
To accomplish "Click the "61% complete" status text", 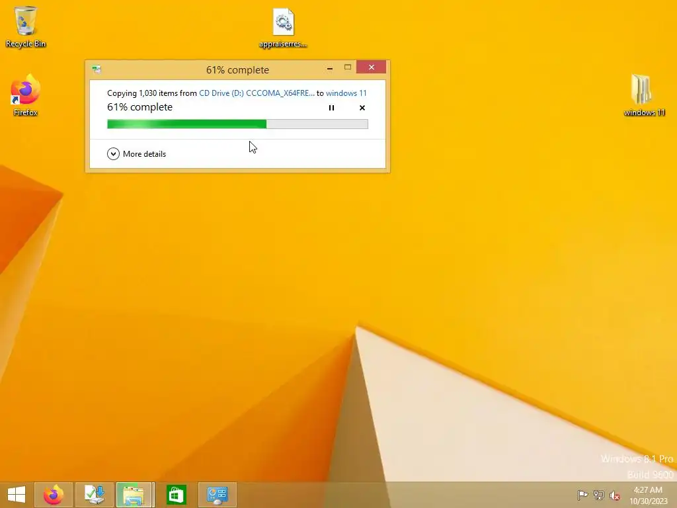I will coord(140,107).
